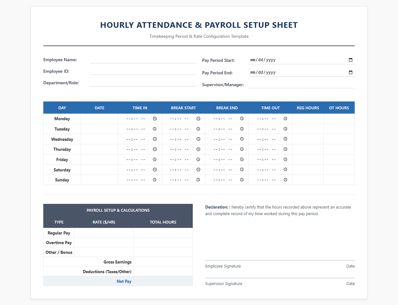Select the 'Supervisor Signature' label

(x=224, y=284)
